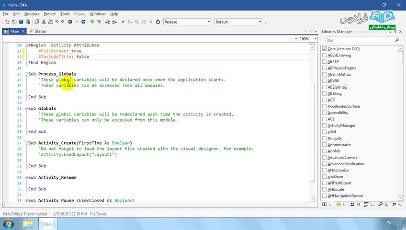Tick the Accessibility library checkbox
Image resolution: width=406 pixels, height=230 pixels.
point(324,113)
